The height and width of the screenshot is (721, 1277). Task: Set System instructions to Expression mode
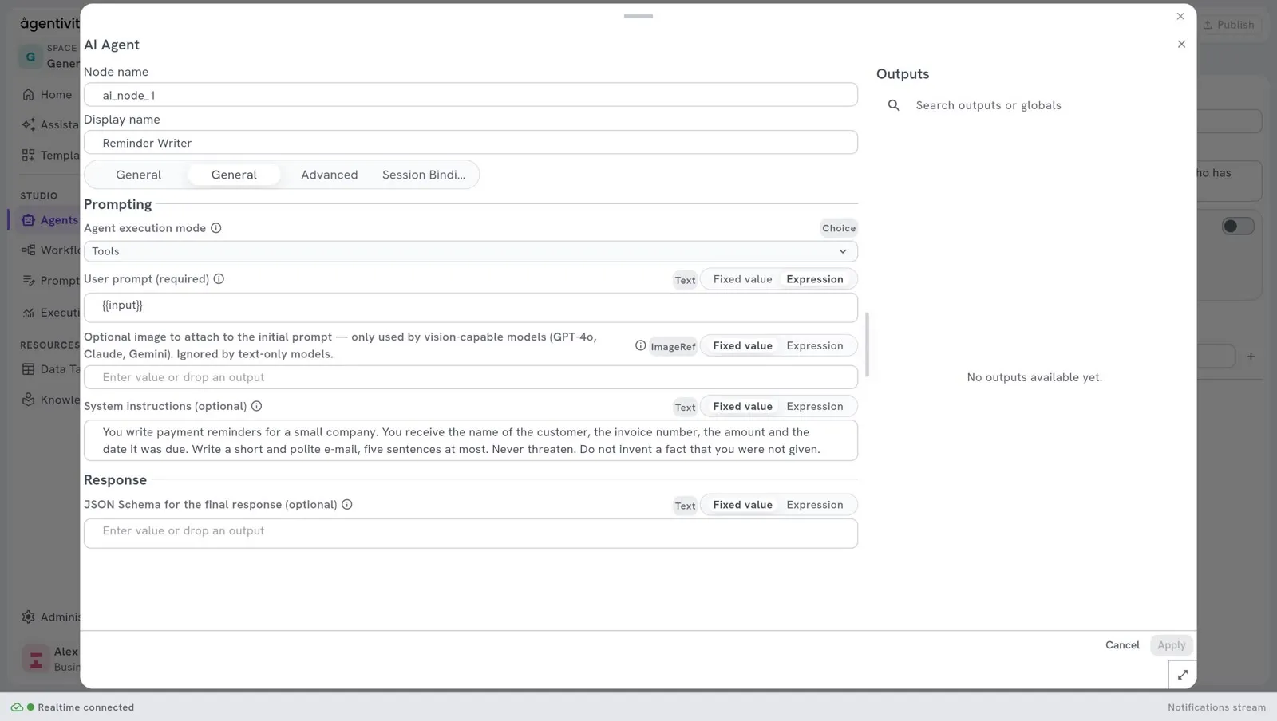point(815,406)
